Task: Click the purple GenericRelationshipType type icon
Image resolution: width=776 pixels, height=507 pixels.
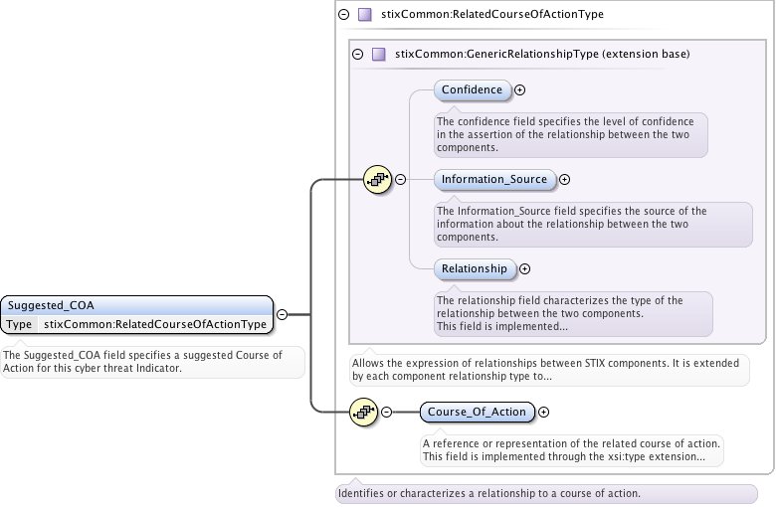Action: [378, 54]
